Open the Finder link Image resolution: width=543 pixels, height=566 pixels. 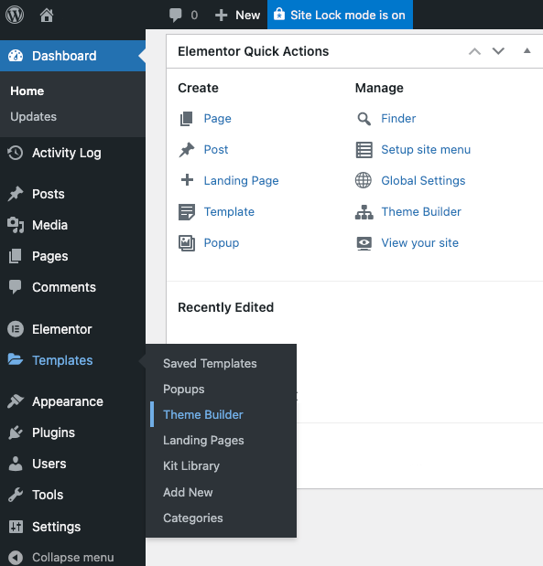coord(398,118)
